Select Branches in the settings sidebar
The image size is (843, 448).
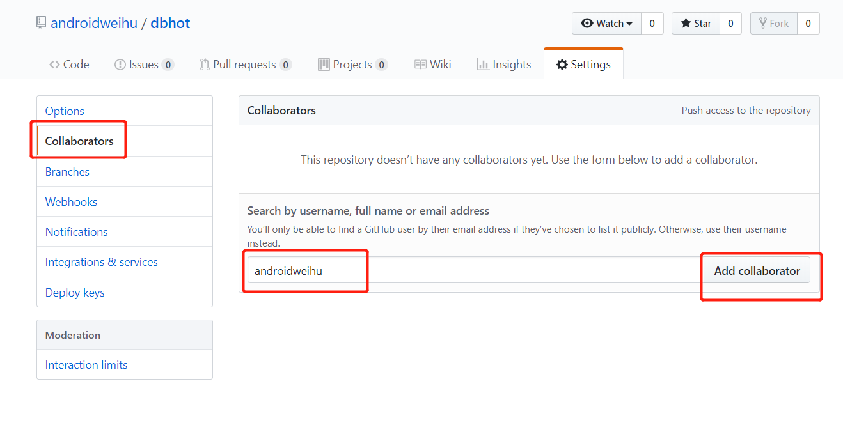click(x=67, y=171)
